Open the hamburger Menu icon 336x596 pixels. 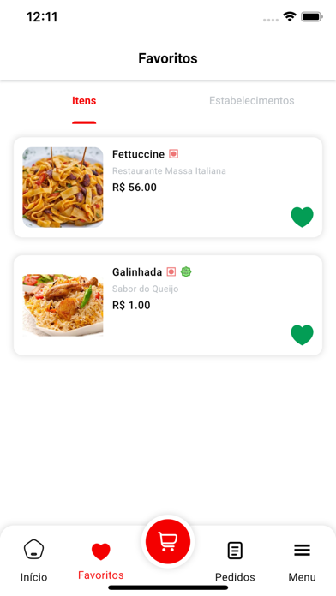302,550
